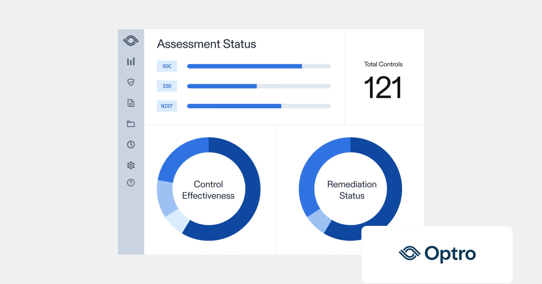542x284 pixels.
Task: Open the help question mark icon
Action: (131, 183)
